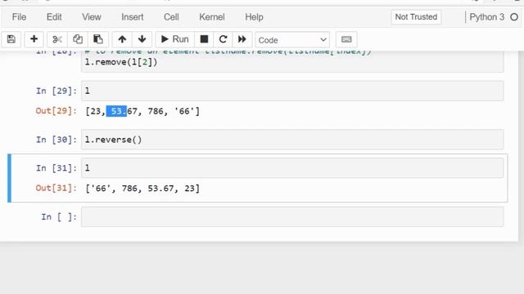Insert a new cell with the plus icon
The width and height of the screenshot is (524, 294).
[34, 39]
